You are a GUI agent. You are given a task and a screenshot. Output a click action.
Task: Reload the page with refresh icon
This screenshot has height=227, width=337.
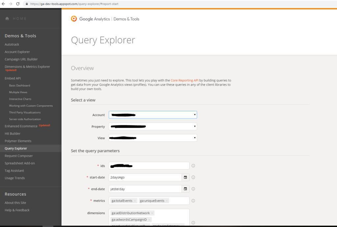tap(18, 4)
